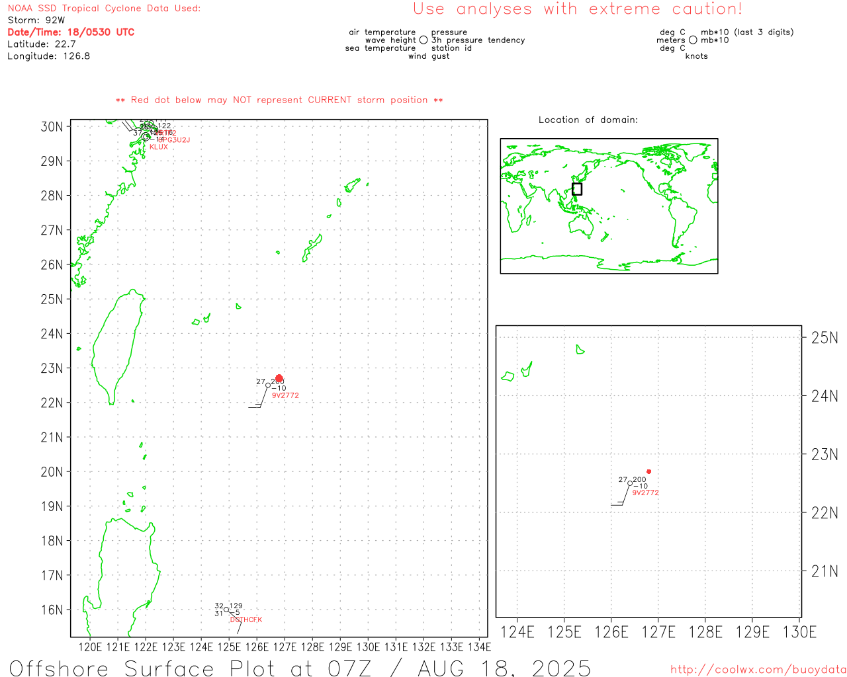Click the legend station circle under 'pressure'

tap(423, 40)
